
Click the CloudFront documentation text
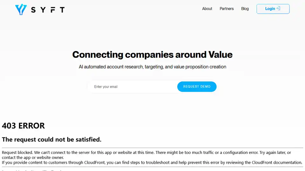(276, 162)
